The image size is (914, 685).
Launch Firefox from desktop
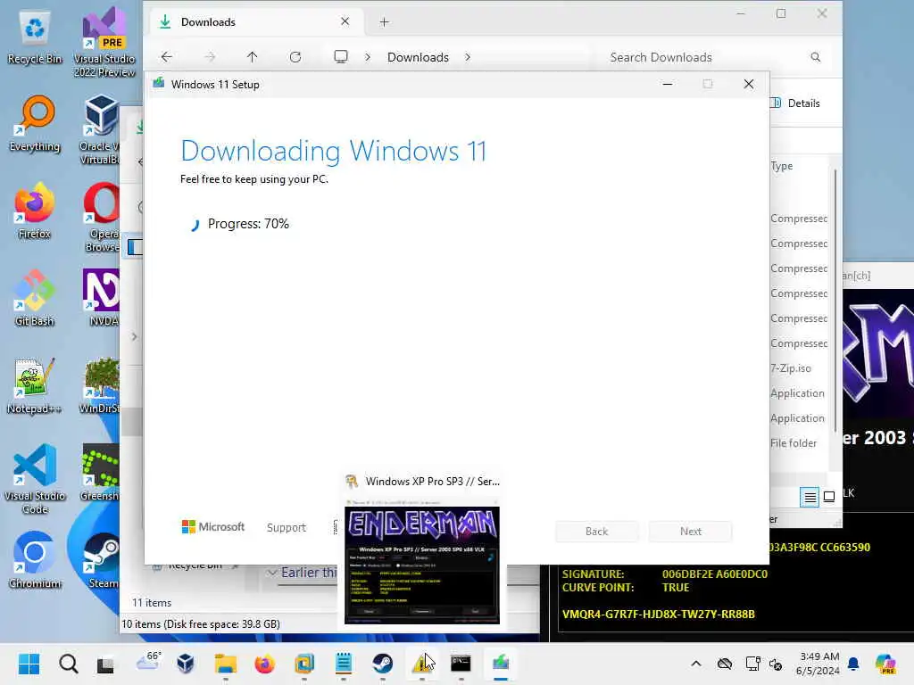click(x=35, y=210)
